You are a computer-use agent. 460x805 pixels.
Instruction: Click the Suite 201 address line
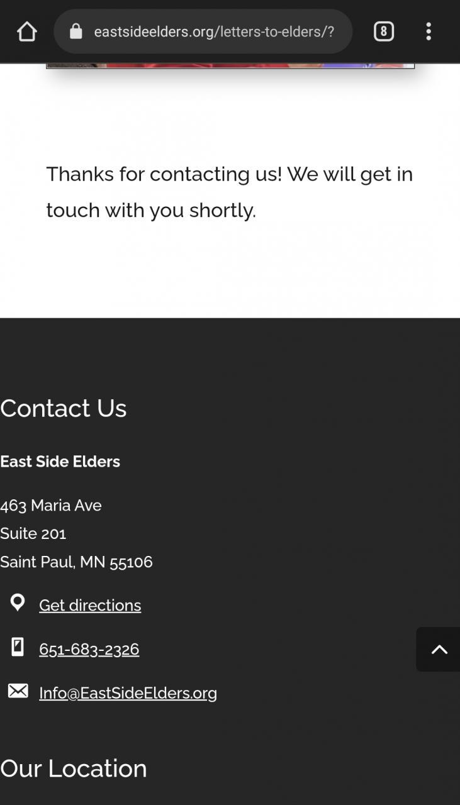pos(33,533)
